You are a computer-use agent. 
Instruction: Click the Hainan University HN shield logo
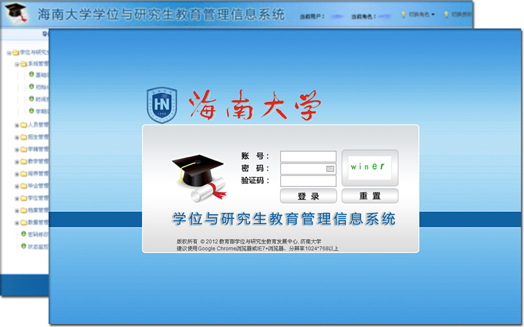point(162,105)
